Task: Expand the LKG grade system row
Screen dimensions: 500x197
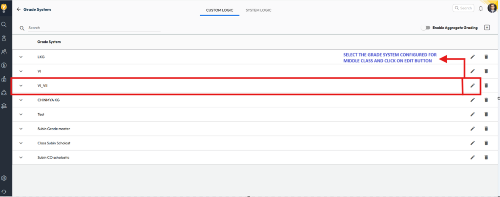Action: coord(21,57)
